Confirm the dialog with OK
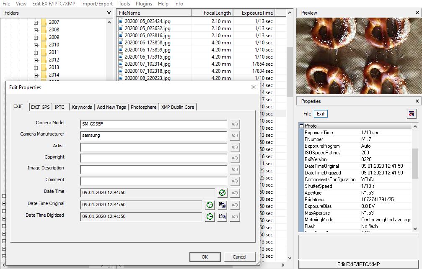The height and width of the screenshot is (269, 422). (205, 257)
